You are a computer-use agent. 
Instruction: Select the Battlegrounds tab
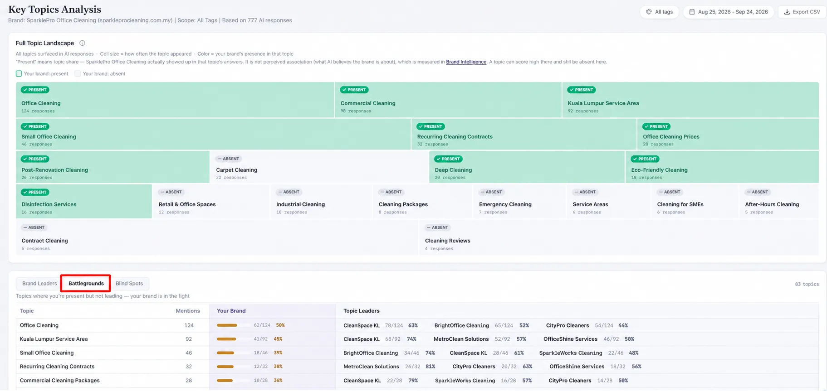coord(86,284)
